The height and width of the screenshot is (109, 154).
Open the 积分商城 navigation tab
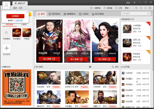(98, 14)
